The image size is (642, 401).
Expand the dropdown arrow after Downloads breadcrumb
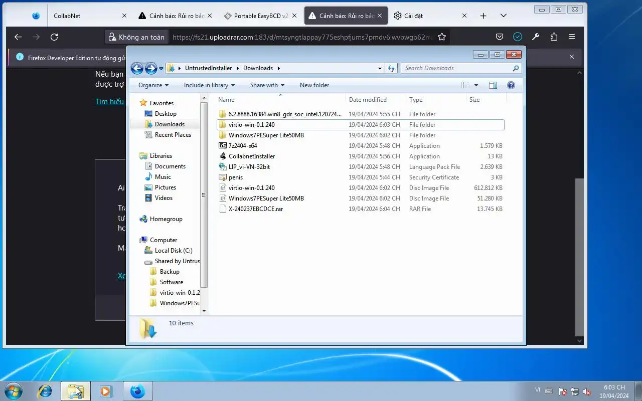click(x=278, y=68)
